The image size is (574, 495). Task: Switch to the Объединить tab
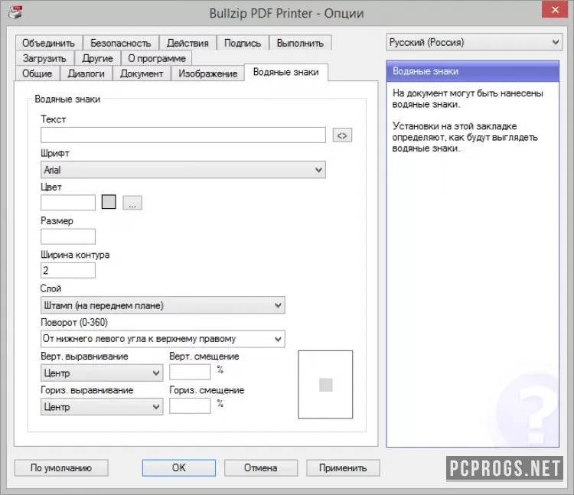click(48, 43)
